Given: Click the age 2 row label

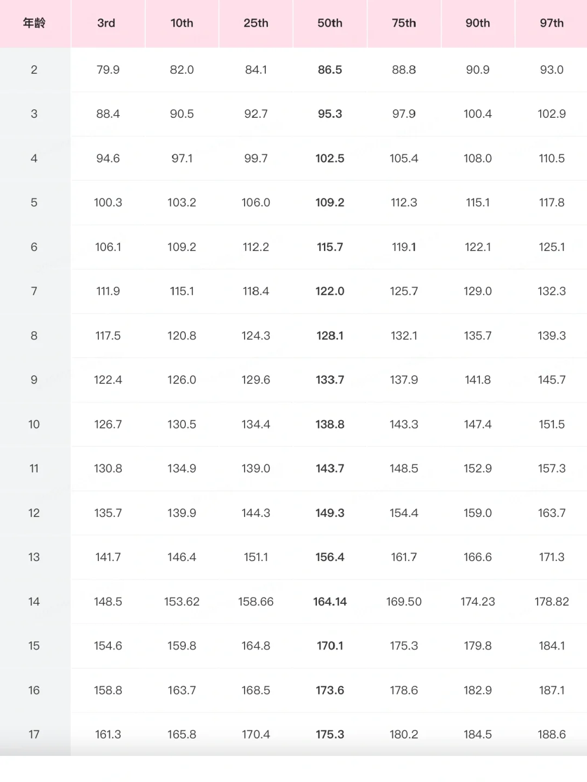Looking at the screenshot, I should (x=34, y=70).
